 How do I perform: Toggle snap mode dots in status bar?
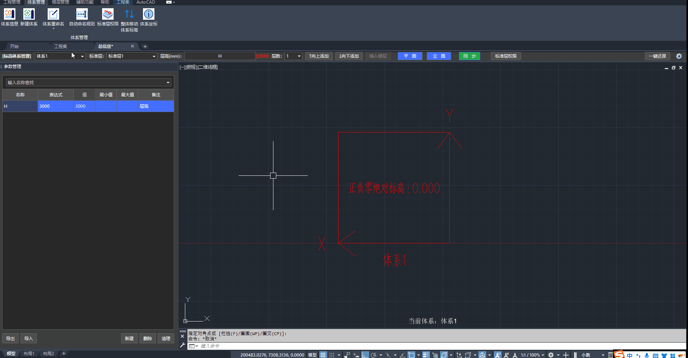(x=332, y=355)
